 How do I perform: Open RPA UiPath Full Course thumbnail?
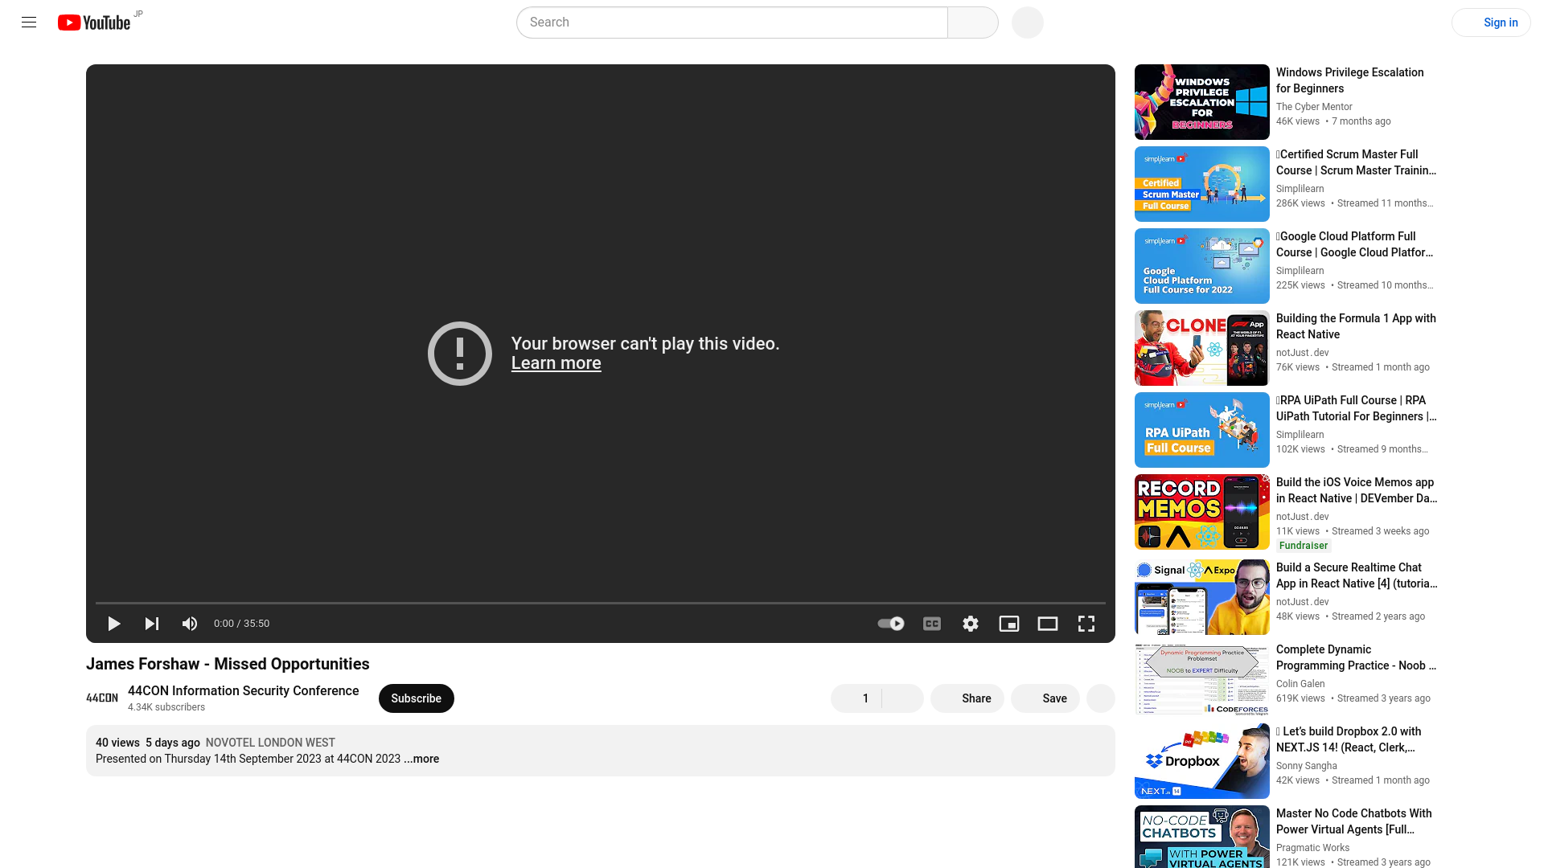pos(1202,430)
